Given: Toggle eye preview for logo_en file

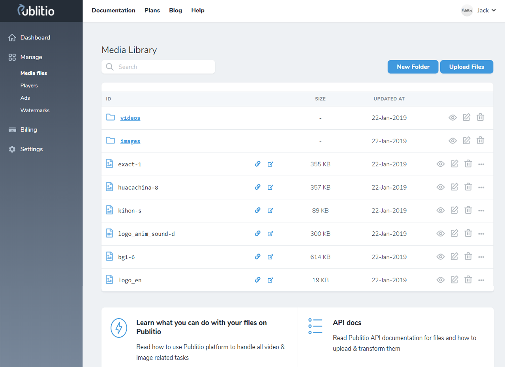Looking at the screenshot, I should 441,280.
